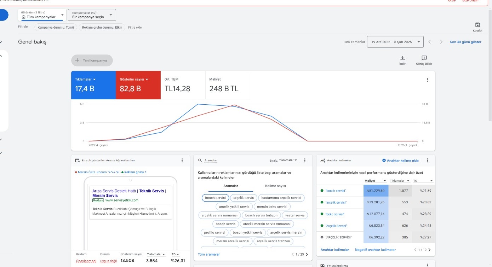Go to next date range arrow
The image size is (492, 267).
(441, 42)
